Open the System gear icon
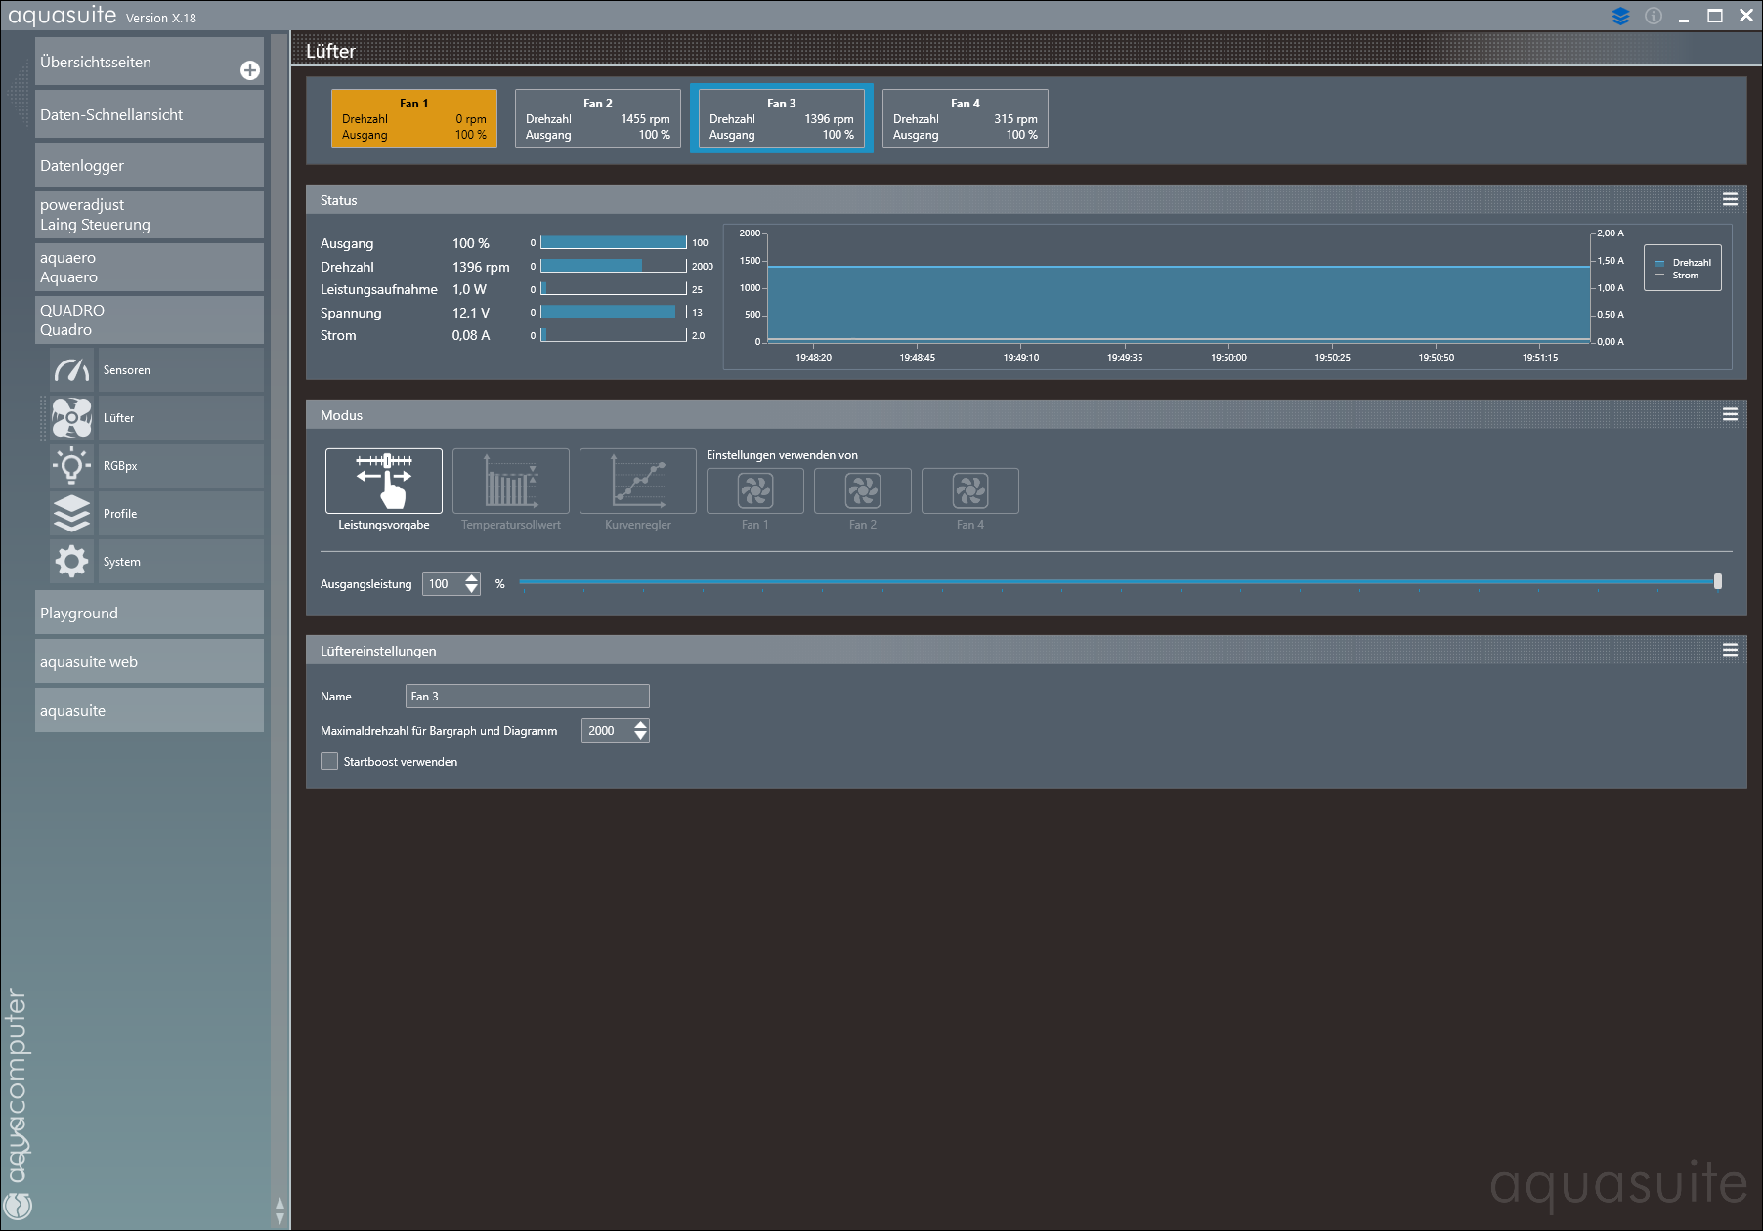The height and width of the screenshot is (1231, 1763). click(x=71, y=562)
